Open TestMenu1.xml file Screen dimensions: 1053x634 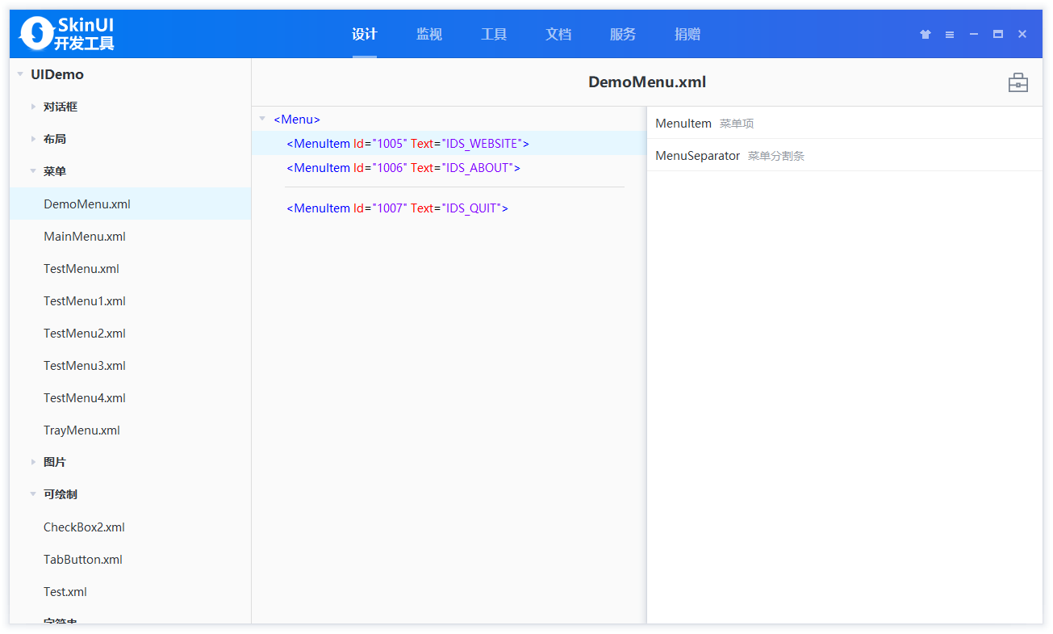tap(130, 300)
